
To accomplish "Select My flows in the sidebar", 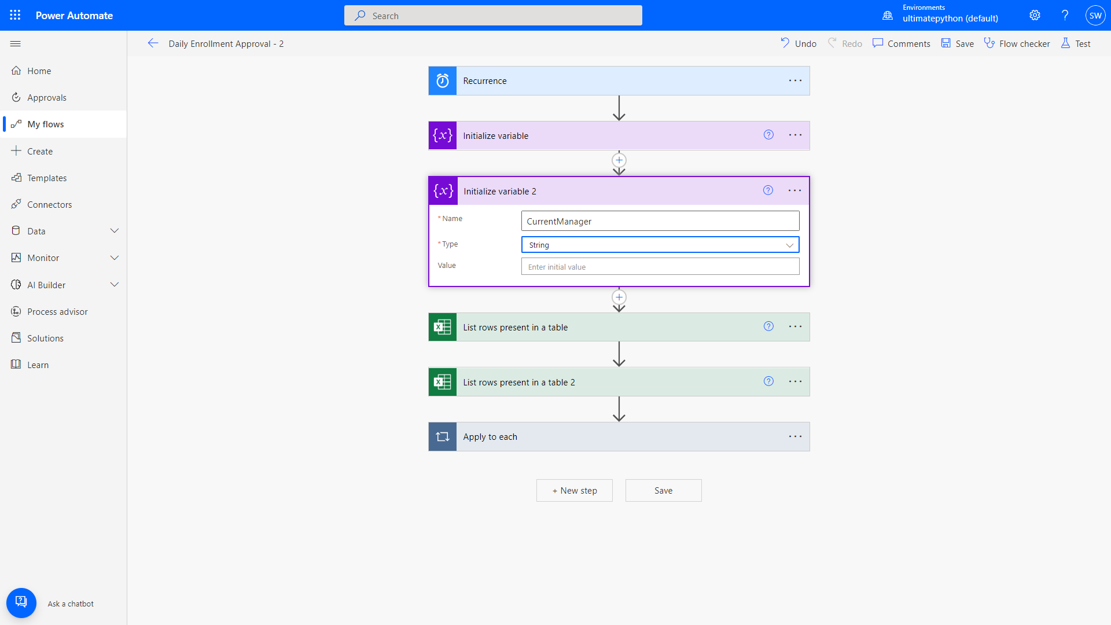I will (x=64, y=124).
